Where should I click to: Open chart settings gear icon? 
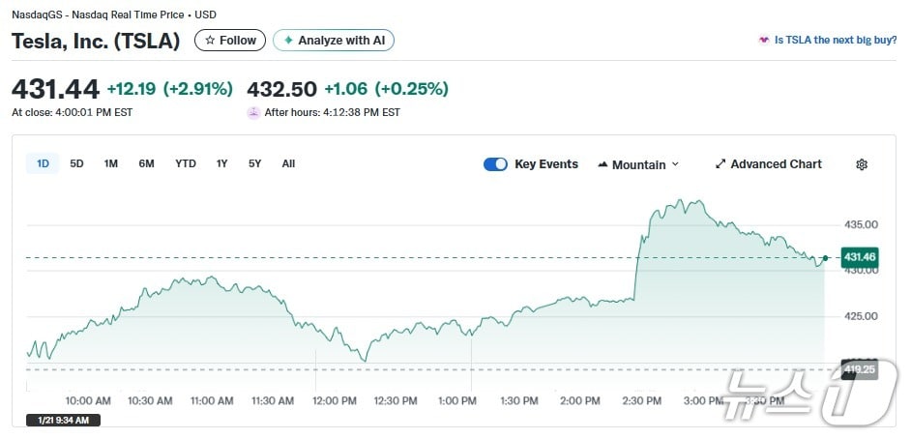point(862,164)
